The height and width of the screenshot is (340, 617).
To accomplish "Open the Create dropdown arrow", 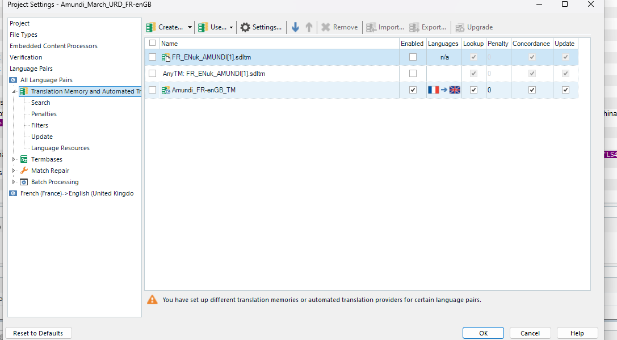I will 190,27.
